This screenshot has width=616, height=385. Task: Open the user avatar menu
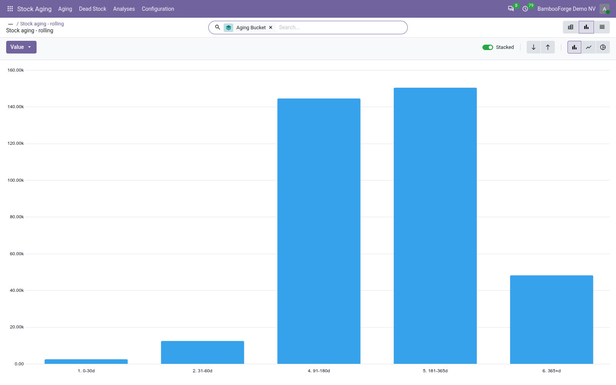[604, 9]
